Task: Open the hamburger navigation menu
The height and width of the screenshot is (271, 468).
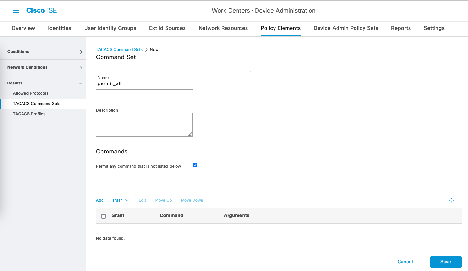Action: pos(15,11)
